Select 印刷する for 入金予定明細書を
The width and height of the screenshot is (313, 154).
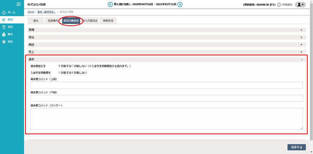tap(59, 72)
